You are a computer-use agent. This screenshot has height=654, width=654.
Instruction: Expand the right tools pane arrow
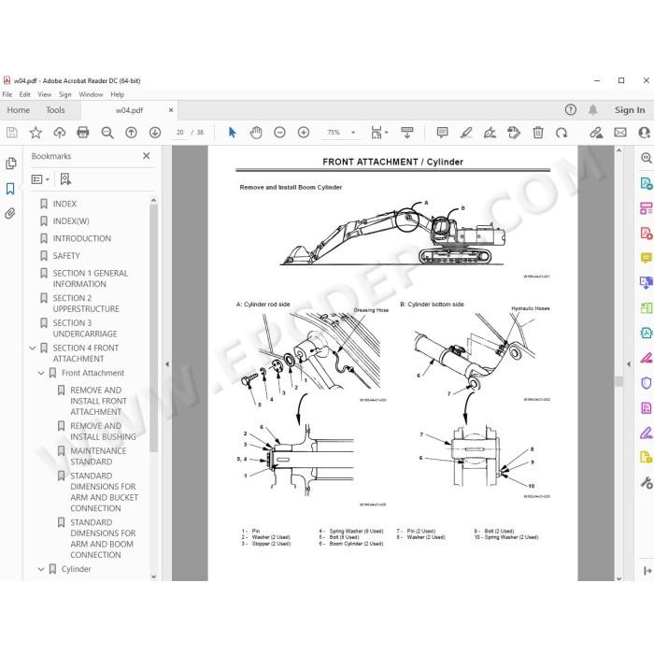click(629, 363)
